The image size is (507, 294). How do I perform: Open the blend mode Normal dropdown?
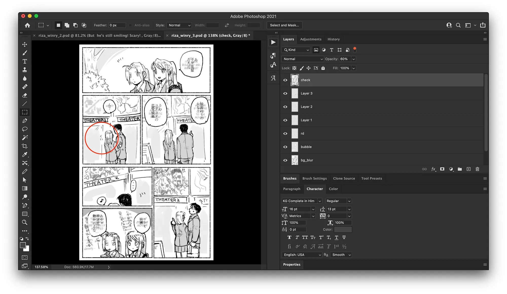tap(303, 59)
